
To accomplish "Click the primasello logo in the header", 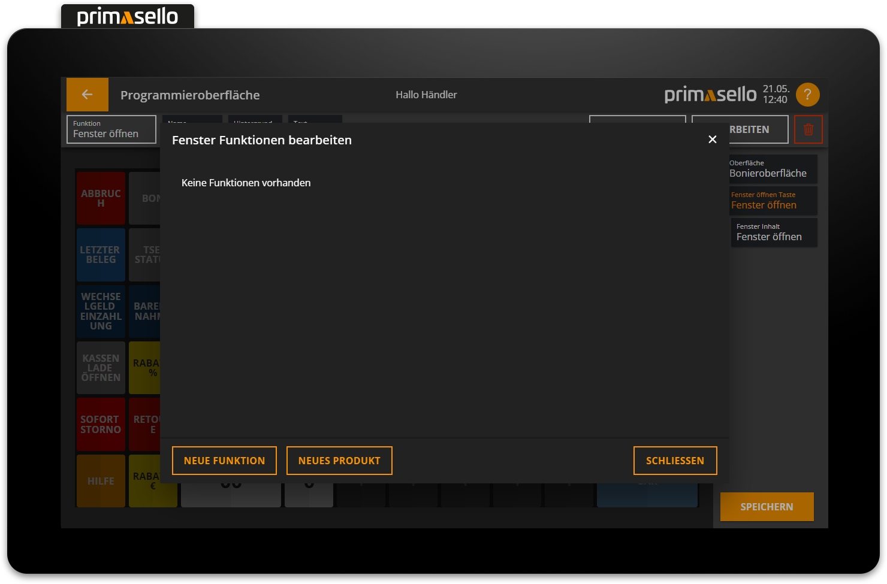I will point(710,94).
